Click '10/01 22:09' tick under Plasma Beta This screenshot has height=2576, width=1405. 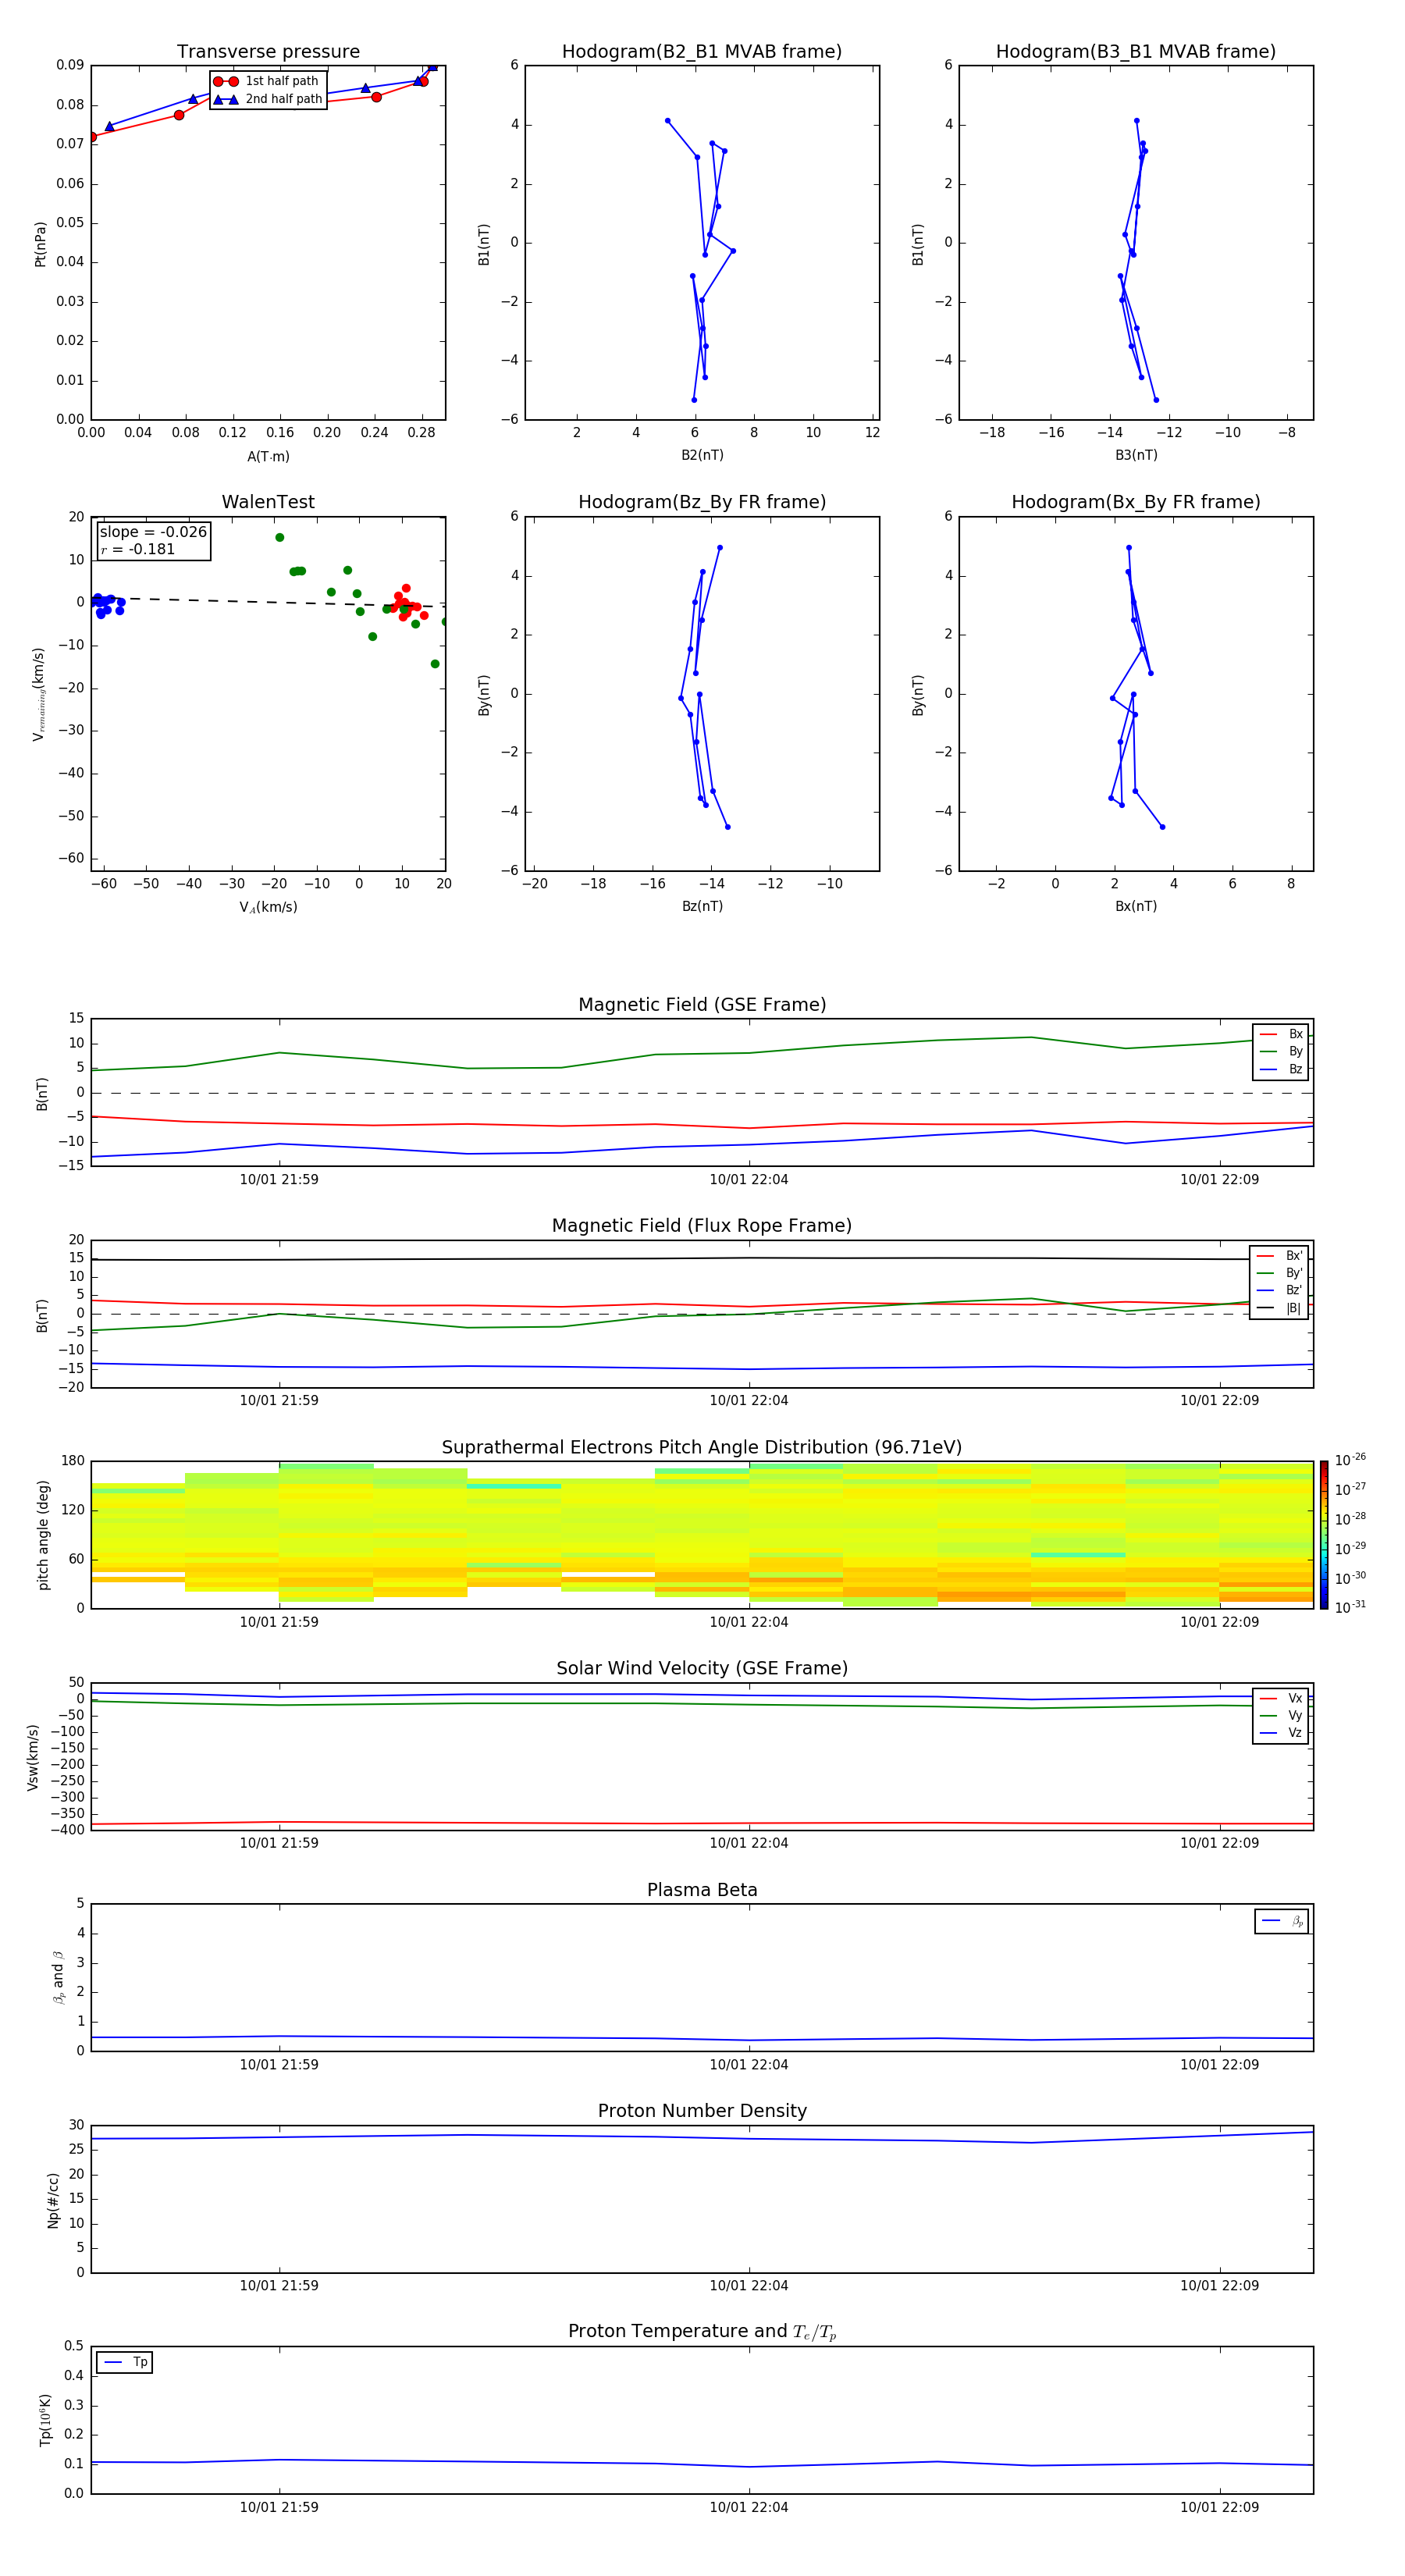pyautogui.click(x=1219, y=2064)
